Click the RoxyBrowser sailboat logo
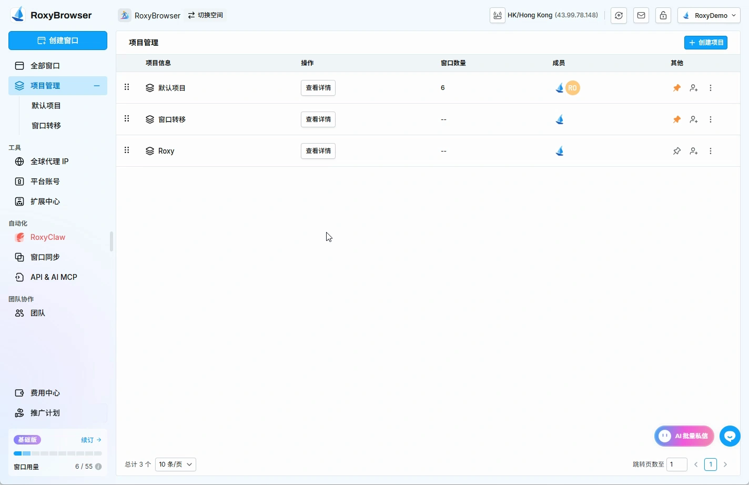749x485 pixels. (18, 15)
